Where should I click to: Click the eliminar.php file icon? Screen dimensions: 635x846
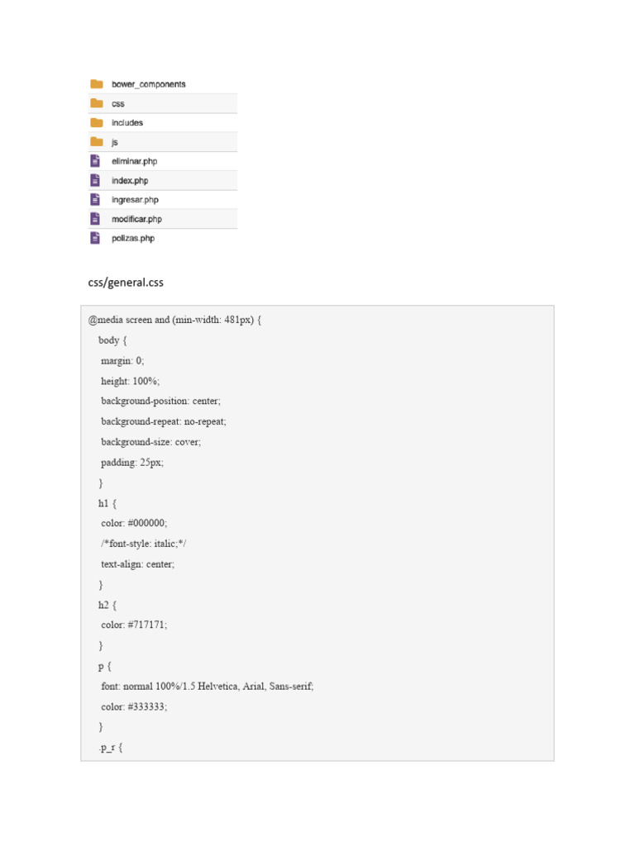pyautogui.click(x=96, y=161)
